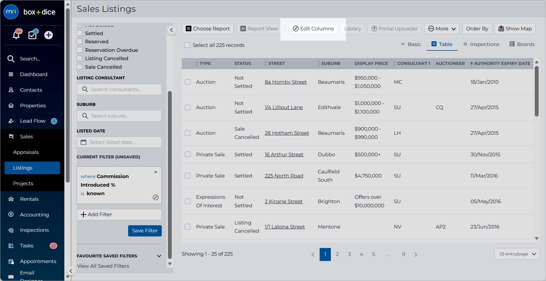Click the Tasks list icon
This screenshot has height=281, width=546.
[x=11, y=246]
